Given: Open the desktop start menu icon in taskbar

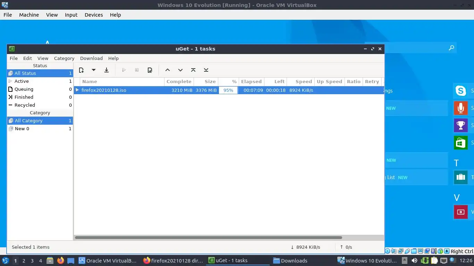Looking at the screenshot, I should click(5, 260).
